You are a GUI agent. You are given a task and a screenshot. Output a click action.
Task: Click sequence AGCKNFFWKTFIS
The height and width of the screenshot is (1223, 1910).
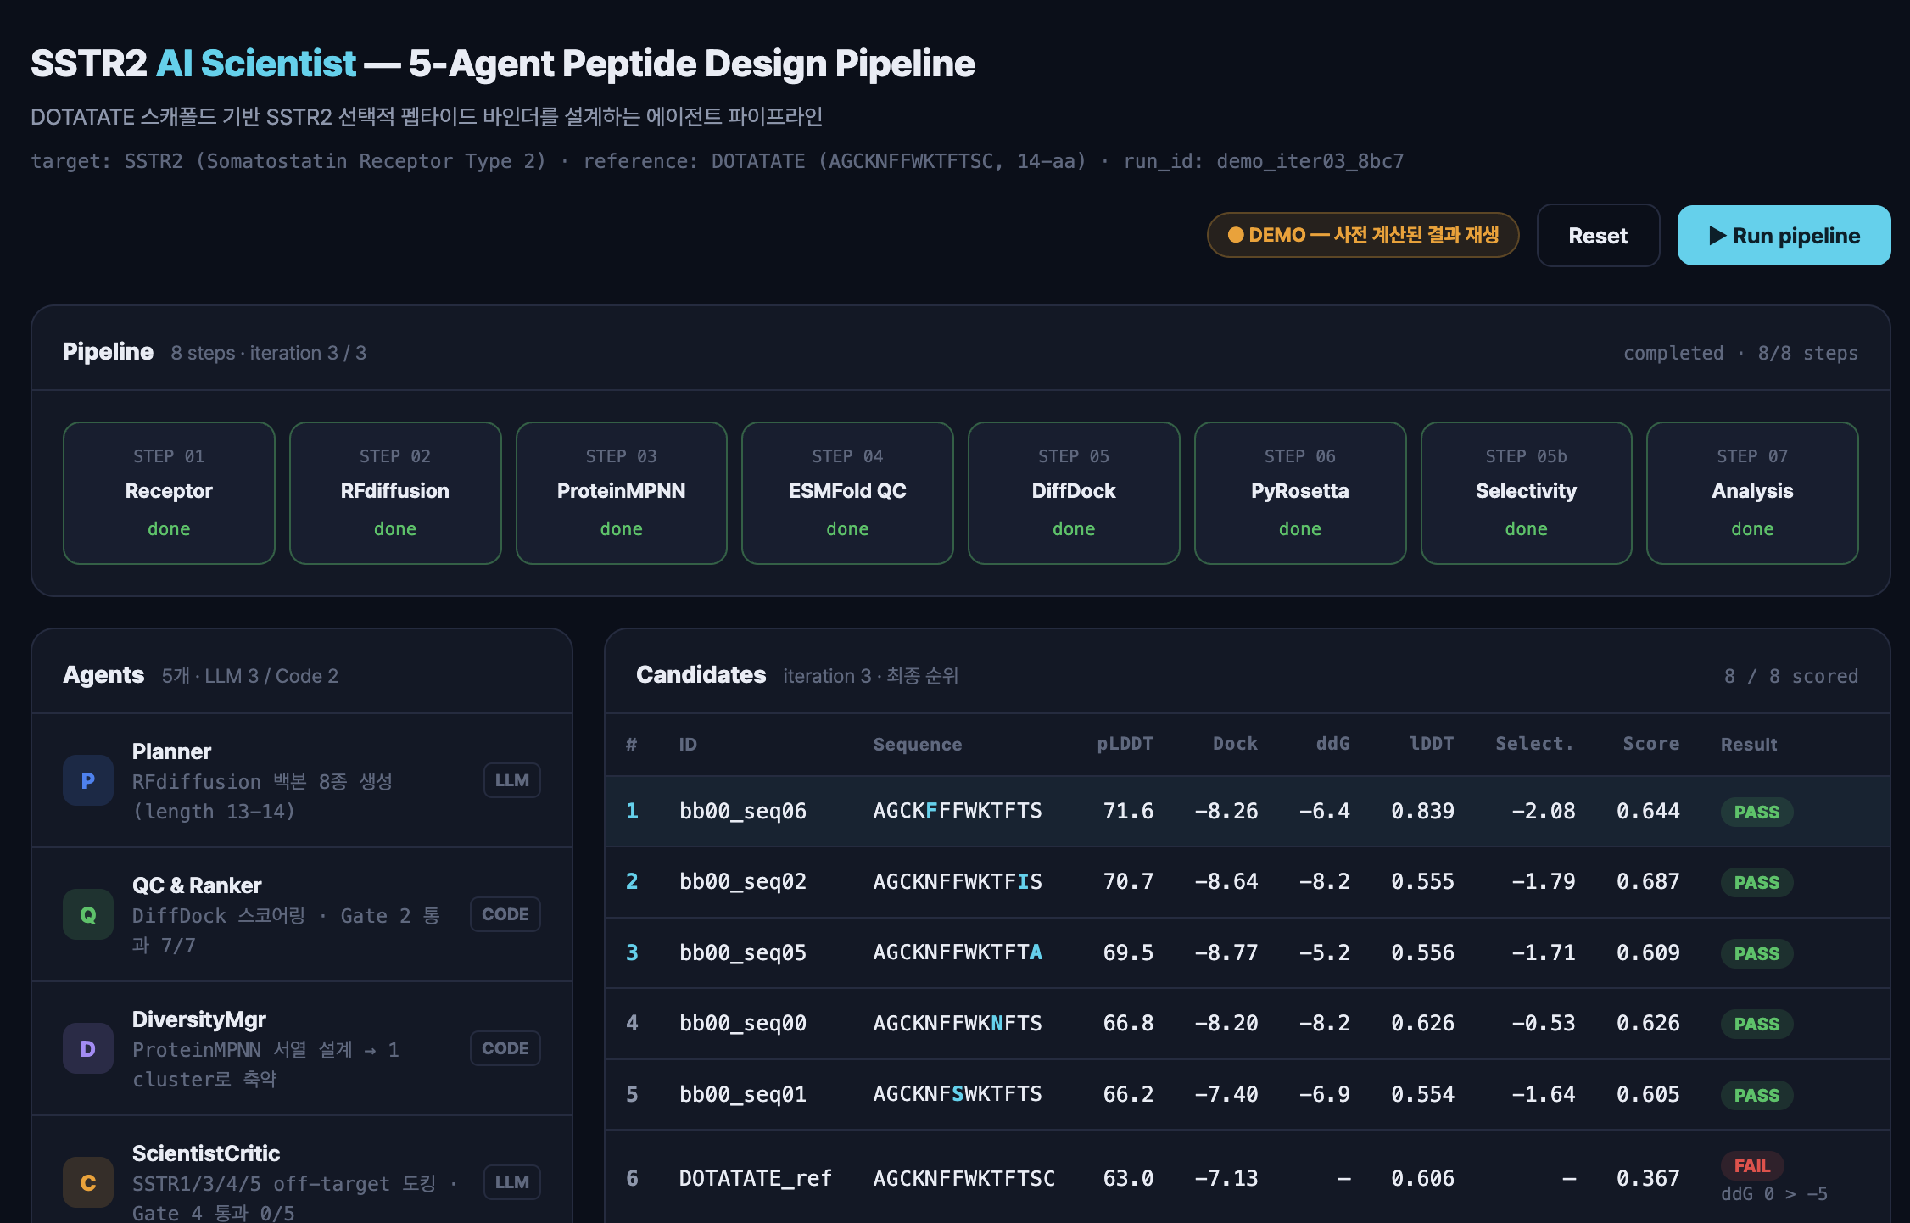point(958,882)
